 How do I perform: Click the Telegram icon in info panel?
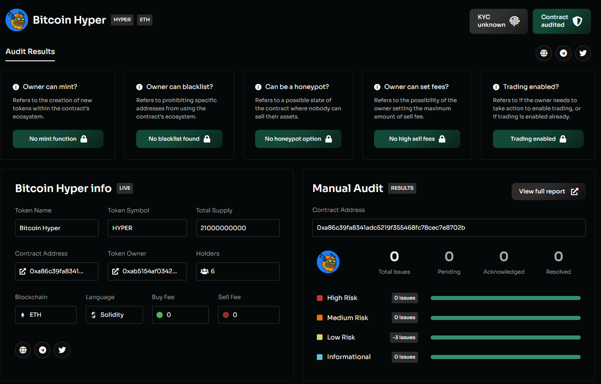[x=43, y=350]
